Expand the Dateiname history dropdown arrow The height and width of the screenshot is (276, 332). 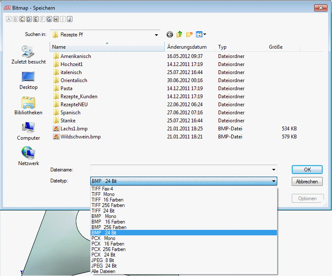coord(274,170)
